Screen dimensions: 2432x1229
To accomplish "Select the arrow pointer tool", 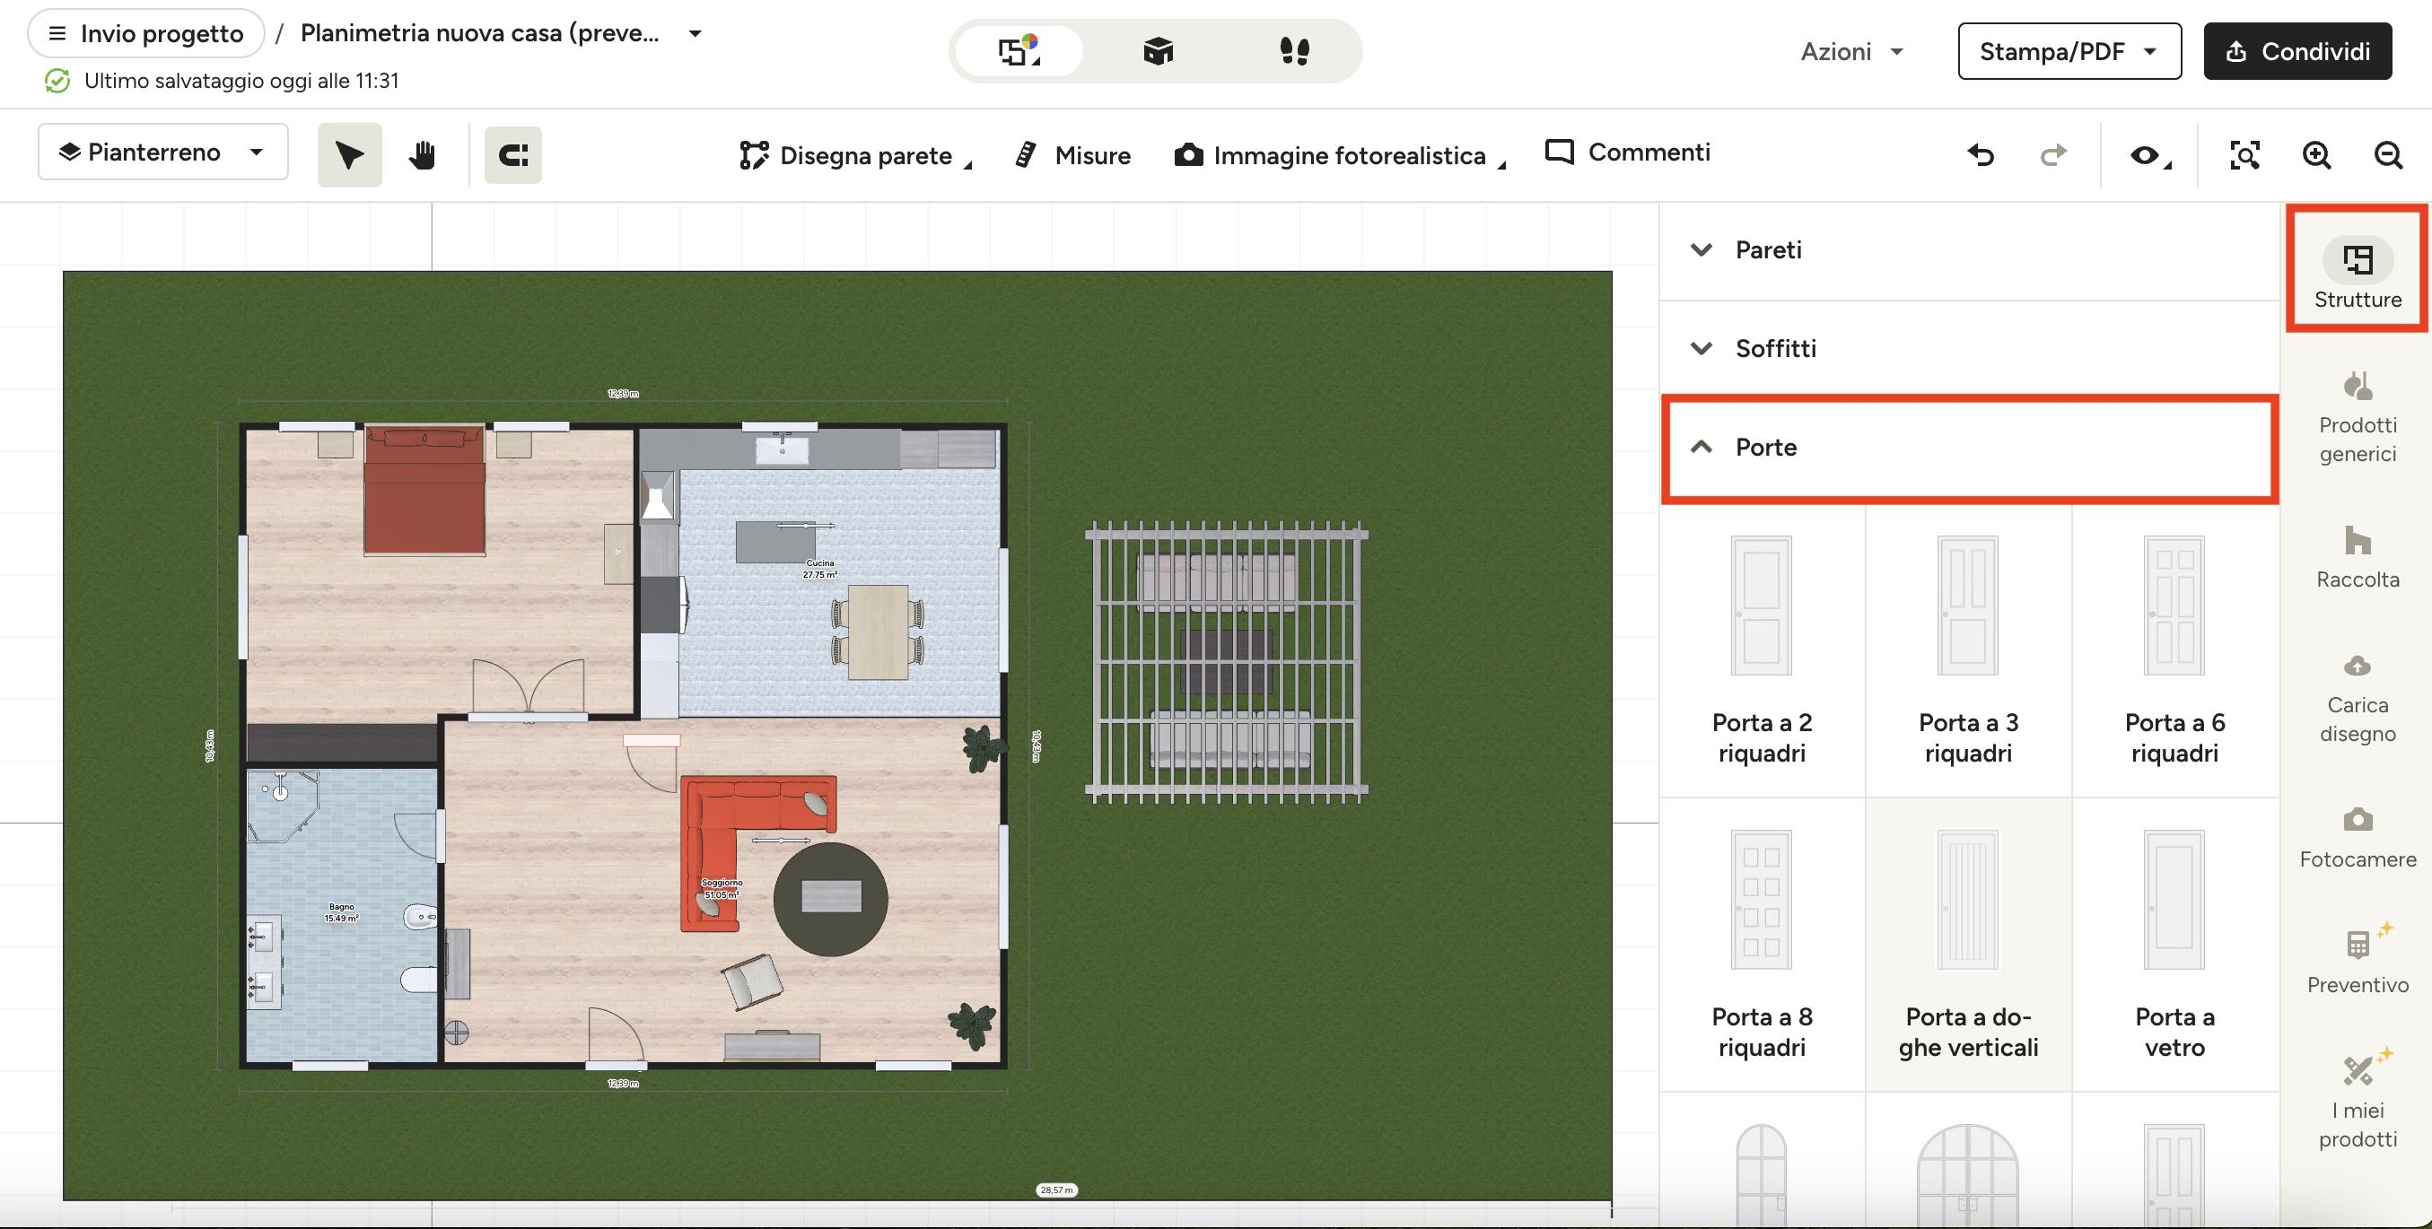I will pos(349,155).
